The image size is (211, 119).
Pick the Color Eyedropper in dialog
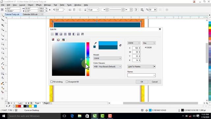(x=95, y=43)
